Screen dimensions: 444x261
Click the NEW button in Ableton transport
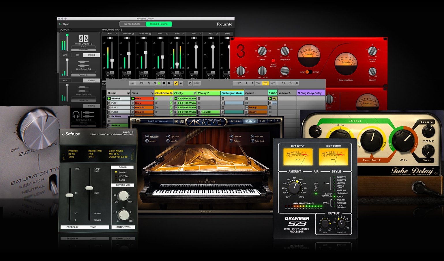coord(197,83)
